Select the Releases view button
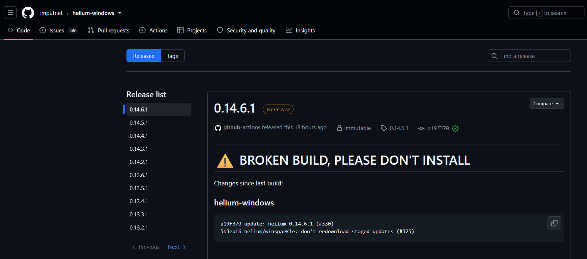The image size is (587, 259). pyautogui.click(x=144, y=56)
